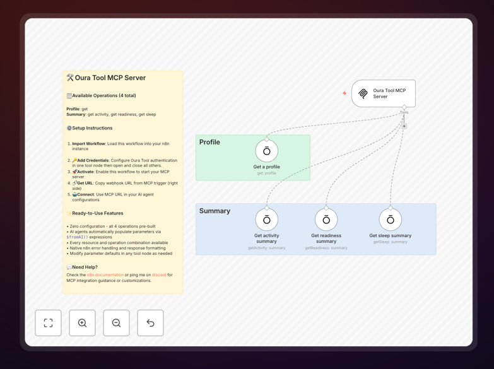This screenshot has width=494, height=369.
Task: Open the discord link in sticky note
Action: (159, 275)
